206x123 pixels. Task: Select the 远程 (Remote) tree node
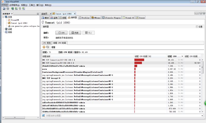pyautogui.click(x=8, y=29)
